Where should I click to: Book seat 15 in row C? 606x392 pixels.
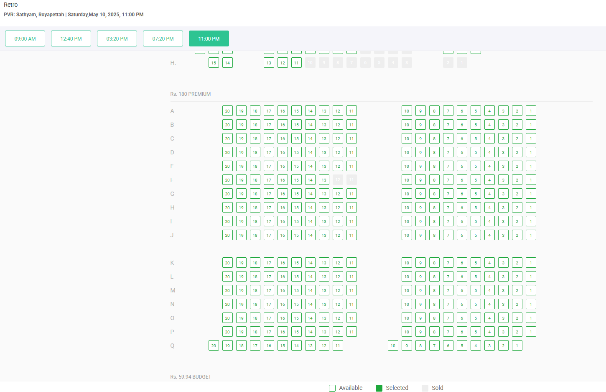[296, 138]
